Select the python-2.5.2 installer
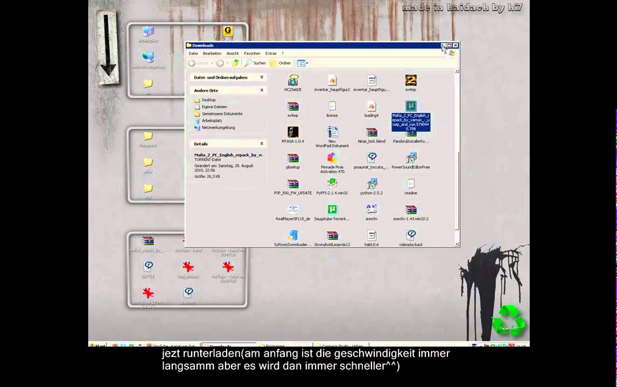 point(371,187)
